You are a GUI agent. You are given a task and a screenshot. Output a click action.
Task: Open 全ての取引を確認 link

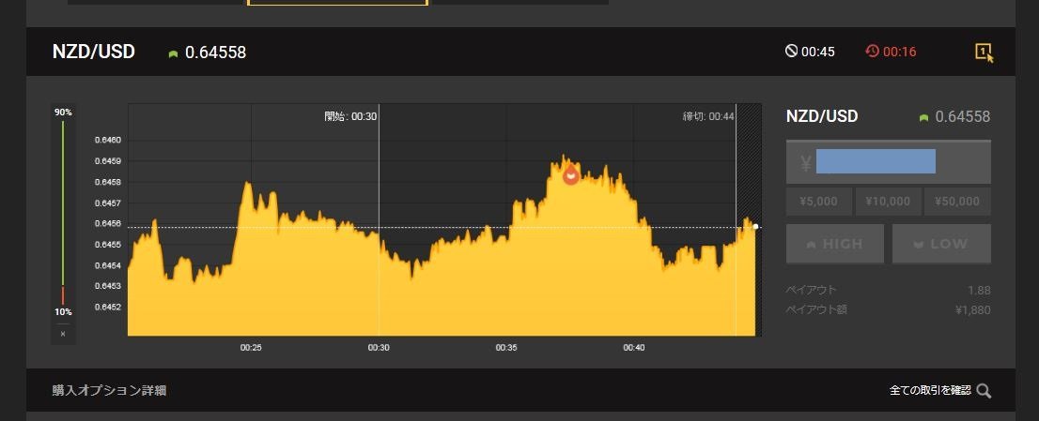(x=930, y=391)
